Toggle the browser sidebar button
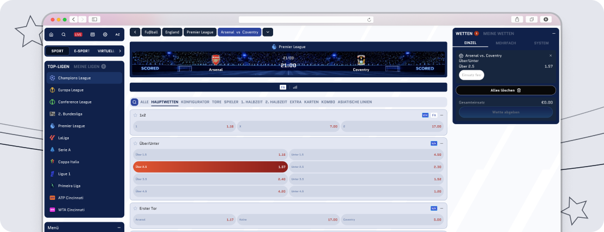 coord(94,19)
